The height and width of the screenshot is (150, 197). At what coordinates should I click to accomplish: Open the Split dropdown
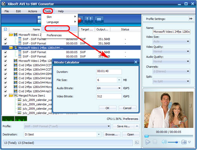coord(171,81)
